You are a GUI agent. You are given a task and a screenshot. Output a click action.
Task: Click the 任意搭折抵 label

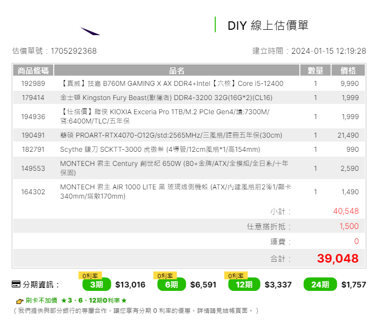269,226
